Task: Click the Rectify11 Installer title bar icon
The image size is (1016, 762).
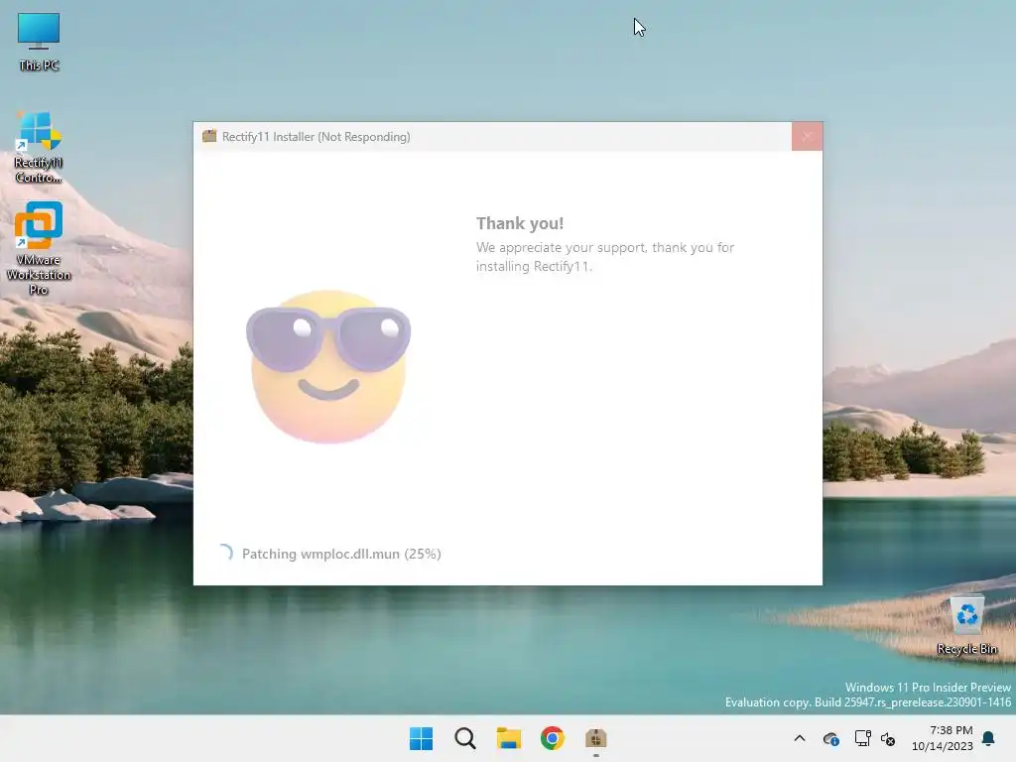Action: click(x=209, y=136)
